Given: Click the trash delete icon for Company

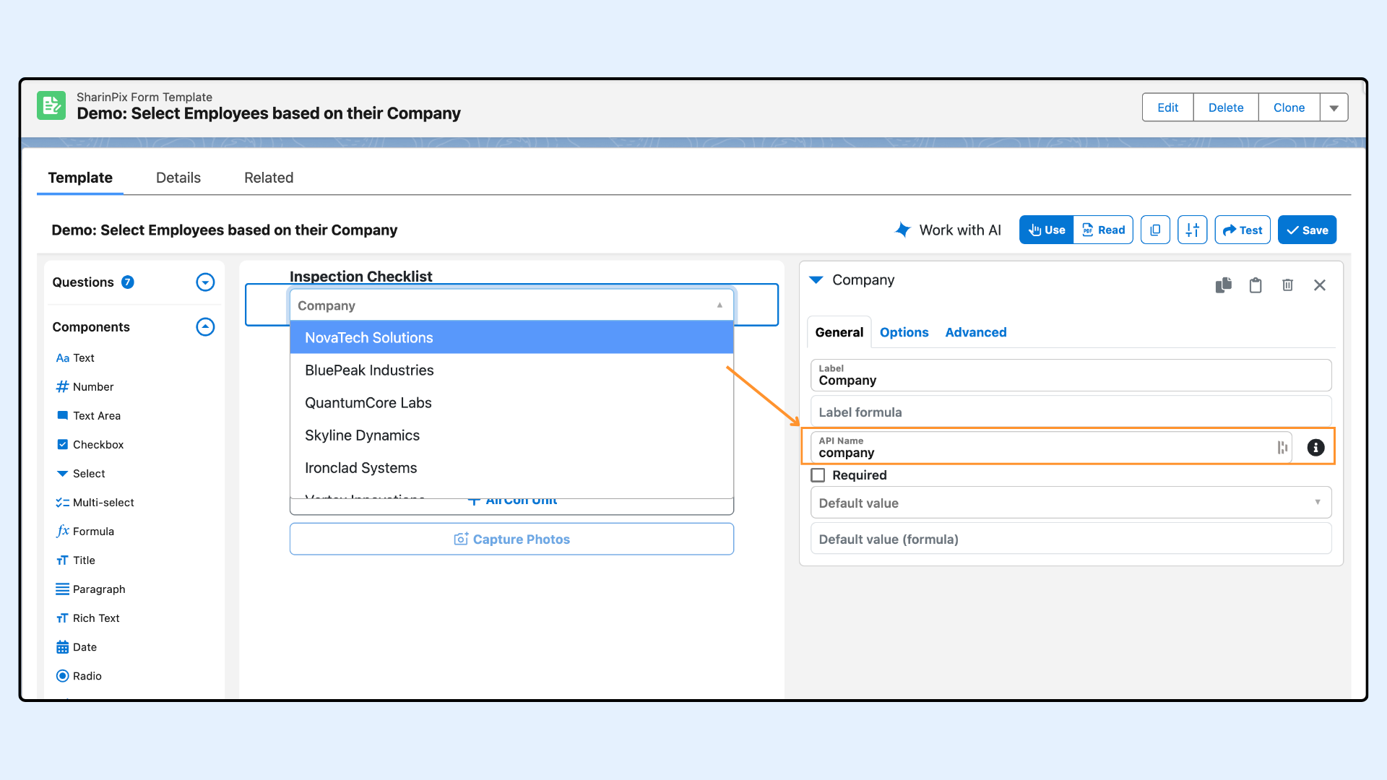Looking at the screenshot, I should (x=1287, y=285).
